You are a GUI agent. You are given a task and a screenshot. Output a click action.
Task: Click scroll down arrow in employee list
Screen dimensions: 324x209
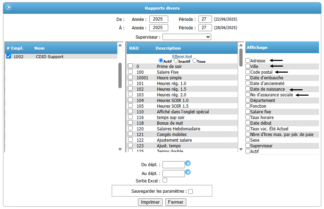[120, 149]
